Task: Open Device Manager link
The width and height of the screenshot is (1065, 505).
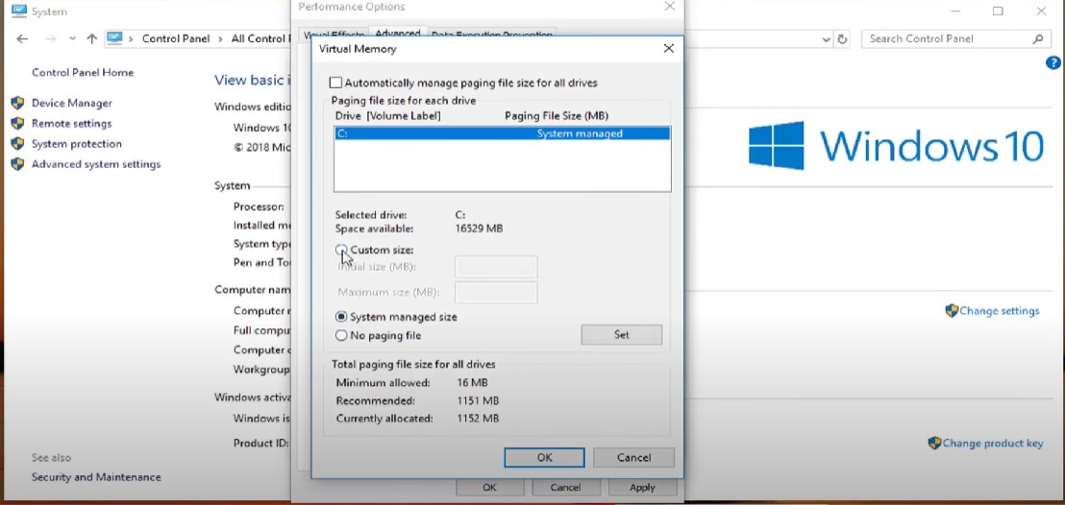Action: (x=72, y=103)
